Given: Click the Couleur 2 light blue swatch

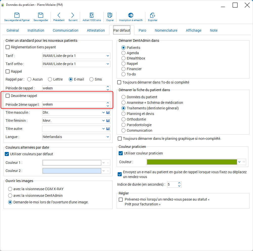Looking at the screenshot, I should (72, 171).
